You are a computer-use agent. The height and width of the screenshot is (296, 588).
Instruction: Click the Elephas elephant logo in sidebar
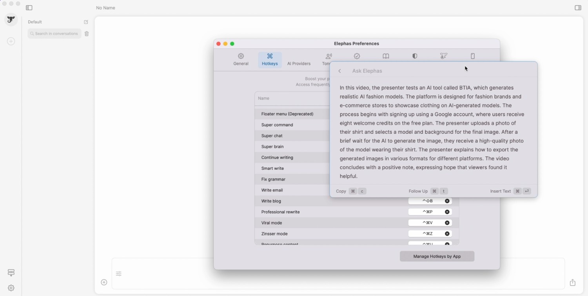coord(11,20)
